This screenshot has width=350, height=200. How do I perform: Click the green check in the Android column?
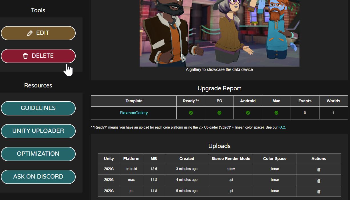tap(248, 113)
